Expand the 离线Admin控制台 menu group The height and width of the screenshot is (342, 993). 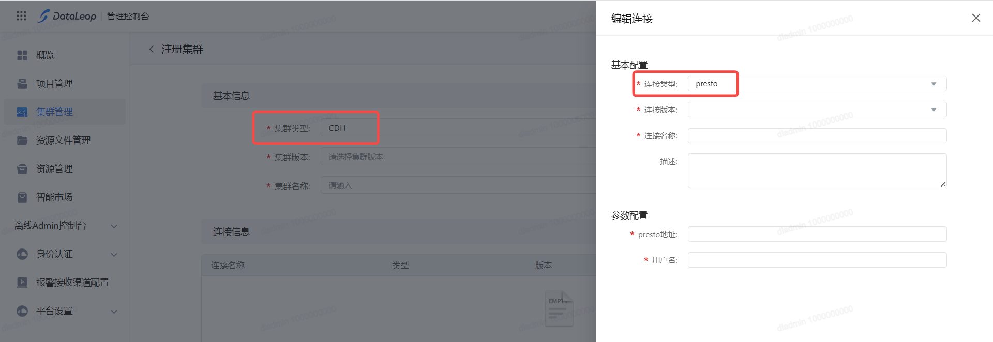coord(65,226)
